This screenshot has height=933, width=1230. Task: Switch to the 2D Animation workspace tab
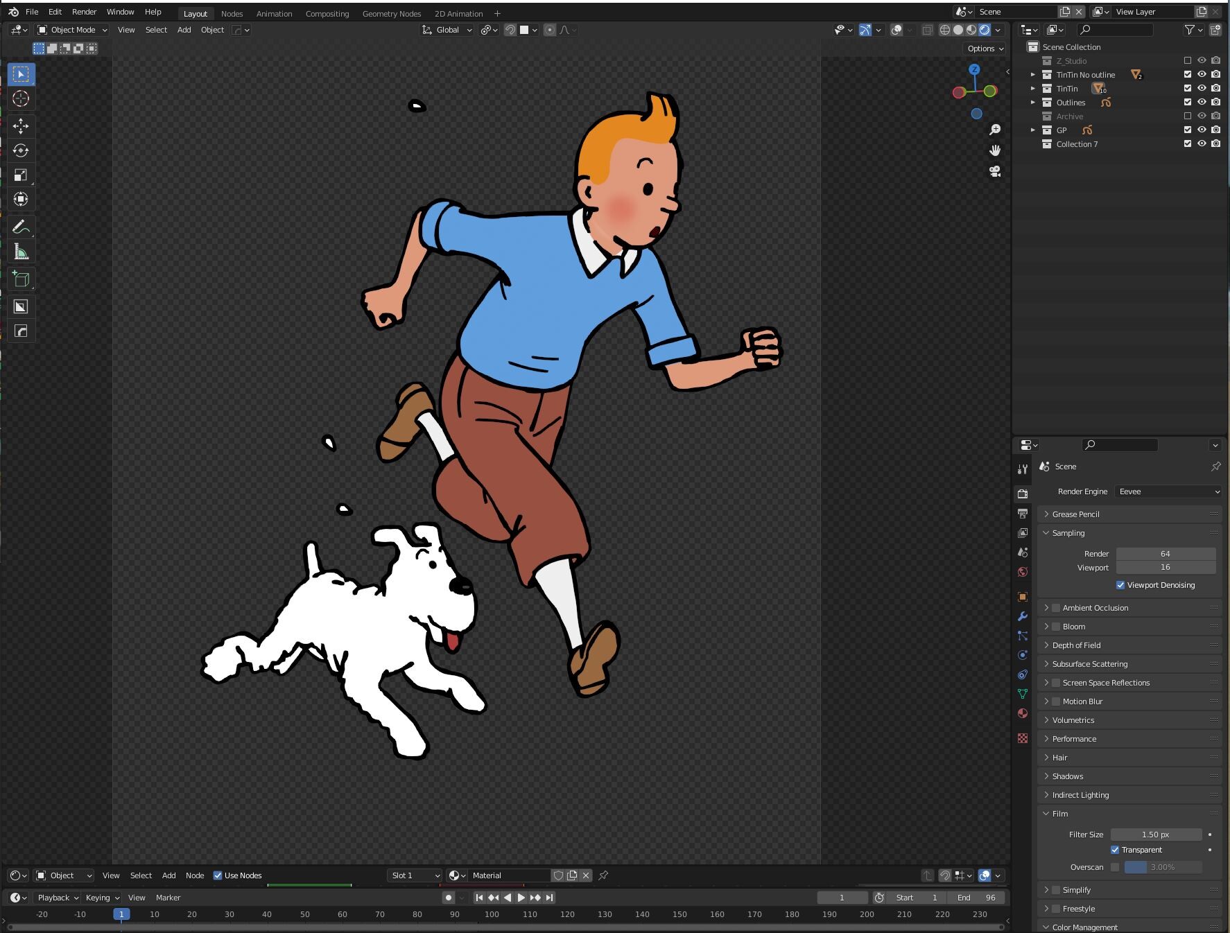click(x=458, y=13)
